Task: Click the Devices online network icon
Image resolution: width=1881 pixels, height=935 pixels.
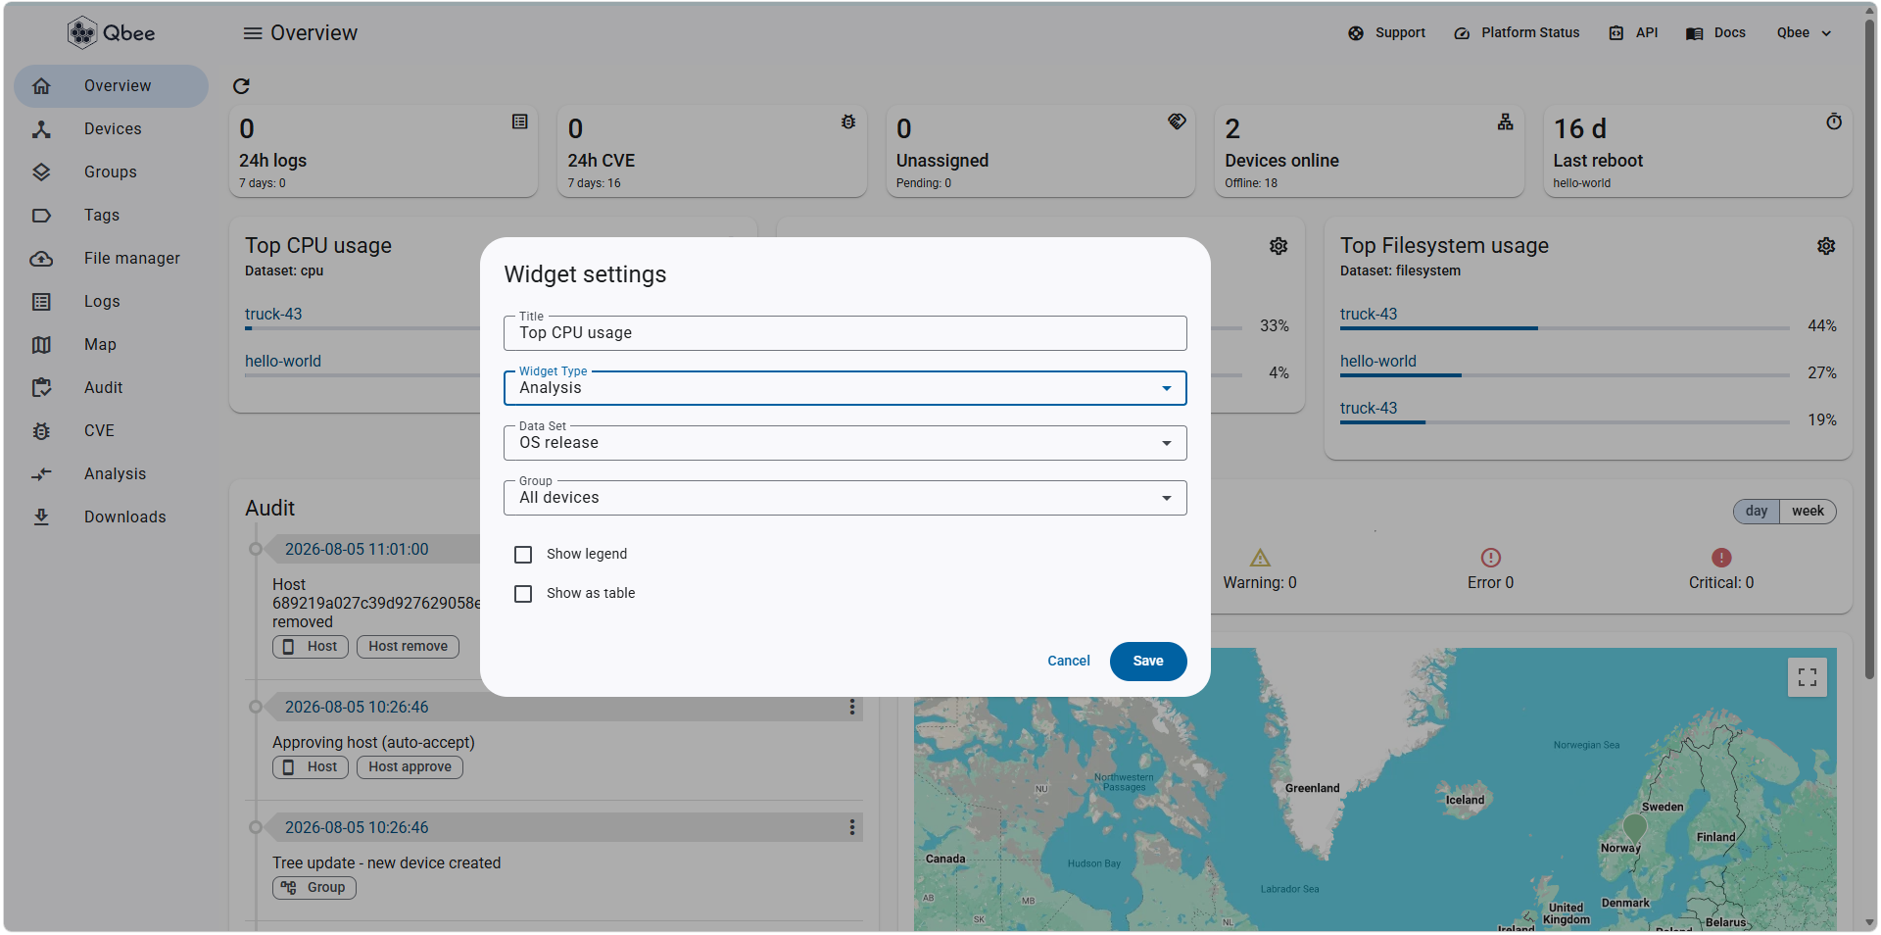Action: [x=1506, y=122]
